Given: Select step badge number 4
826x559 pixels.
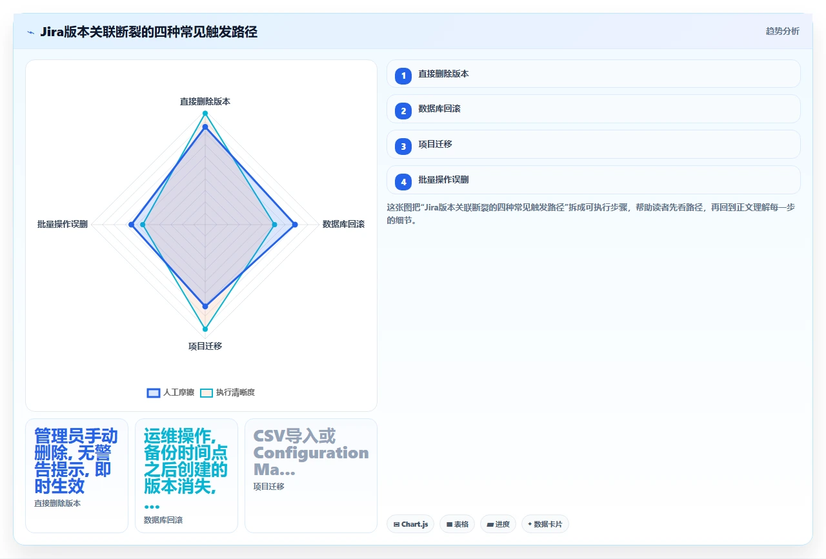Looking at the screenshot, I should click(x=403, y=182).
